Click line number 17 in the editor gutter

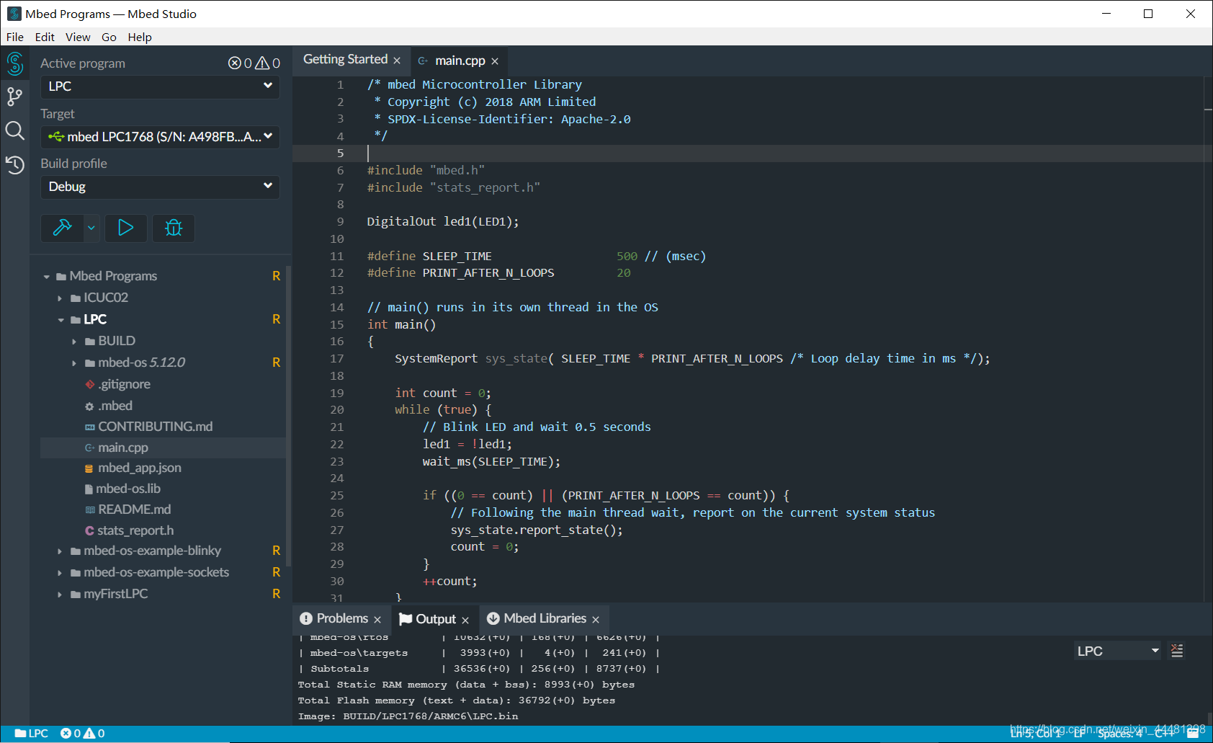click(x=337, y=359)
